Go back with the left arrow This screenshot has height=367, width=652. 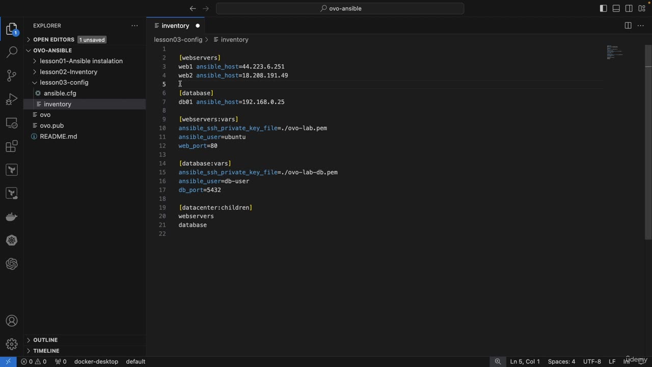pyautogui.click(x=193, y=8)
